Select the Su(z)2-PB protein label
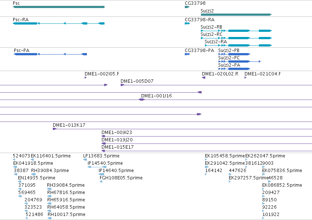 pos(229,51)
